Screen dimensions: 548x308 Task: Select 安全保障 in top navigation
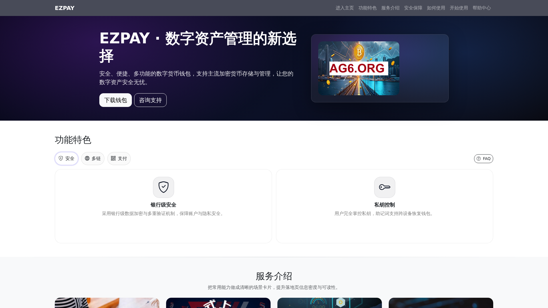point(413,8)
